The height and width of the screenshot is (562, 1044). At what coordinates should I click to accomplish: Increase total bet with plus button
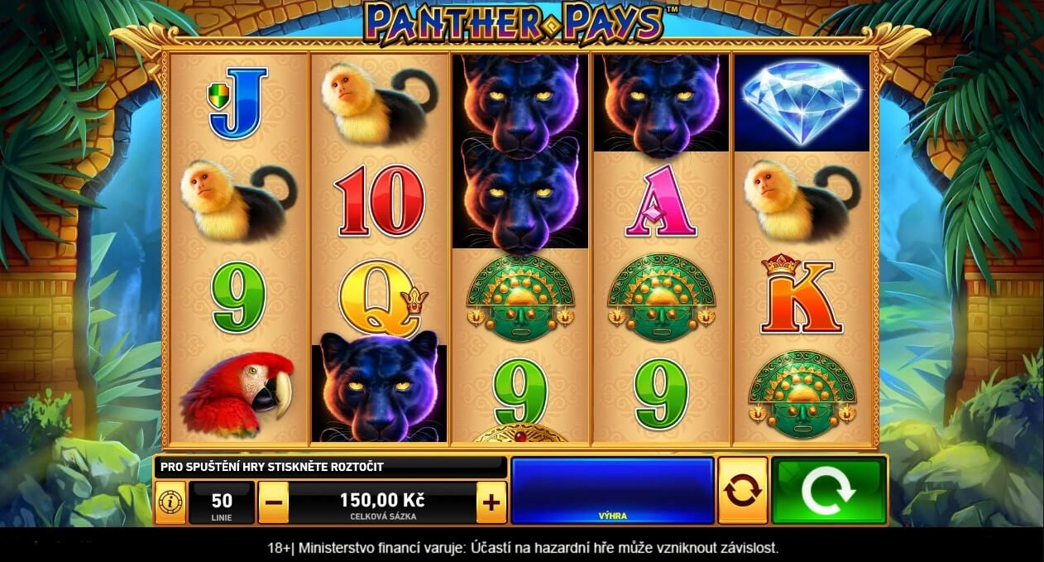[491, 502]
